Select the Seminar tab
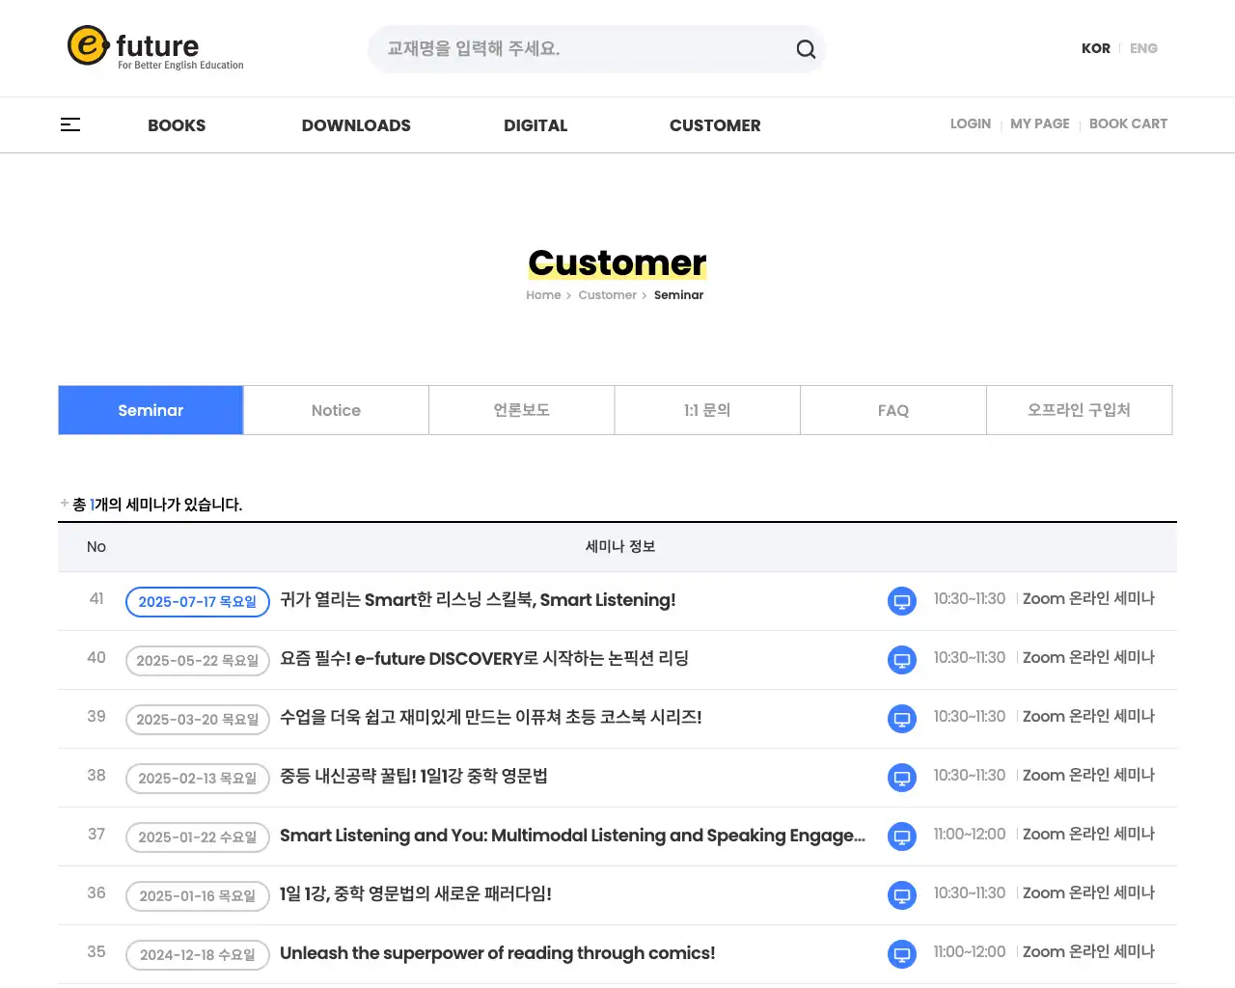The height and width of the screenshot is (988, 1235). click(151, 410)
